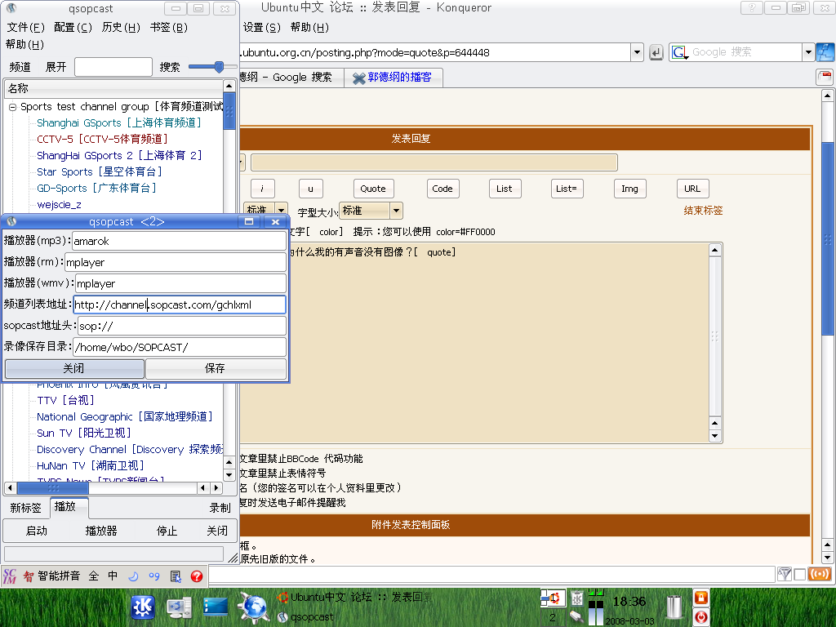The width and height of the screenshot is (836, 627).
Task: Collapse the Sports test channel group
Action: [x=13, y=107]
